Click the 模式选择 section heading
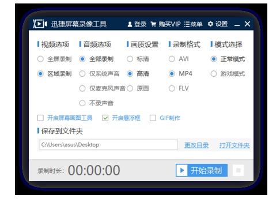 [228, 44]
